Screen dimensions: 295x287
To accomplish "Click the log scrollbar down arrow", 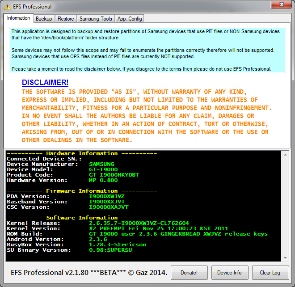I will pos(285,258).
